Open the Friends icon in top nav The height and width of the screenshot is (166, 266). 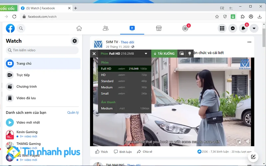[x=105, y=28]
